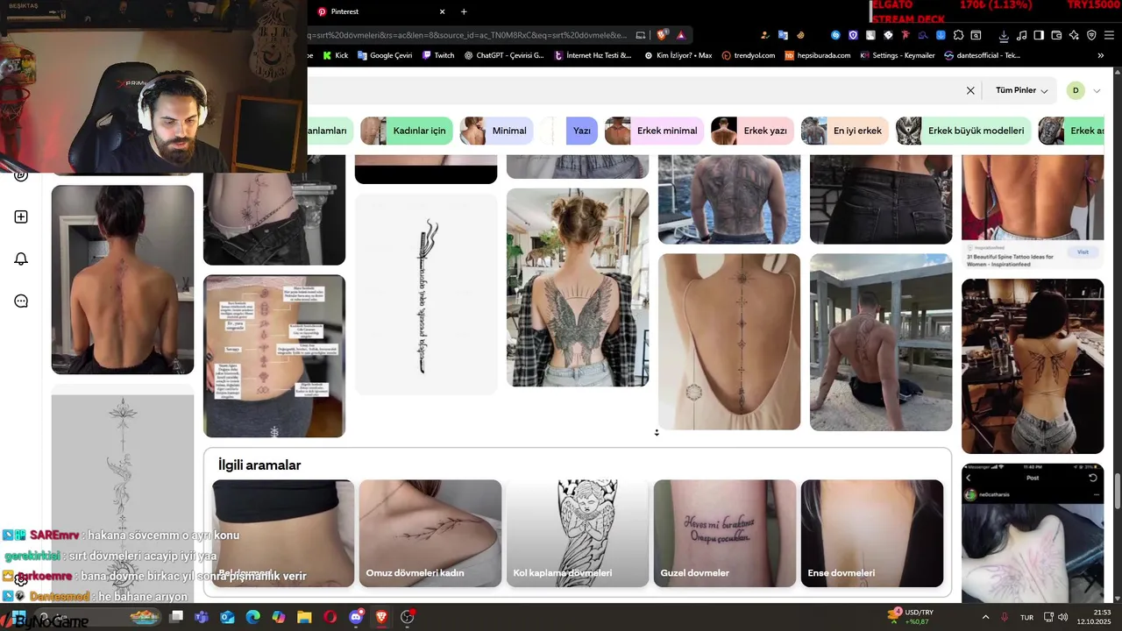
Task: Switch to Brave browser in the taskbar
Action: [x=381, y=617]
